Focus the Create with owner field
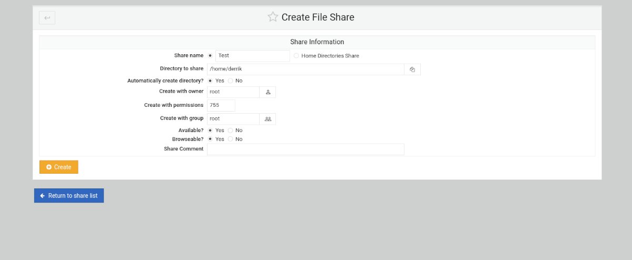The width and height of the screenshot is (632, 260). click(233, 92)
